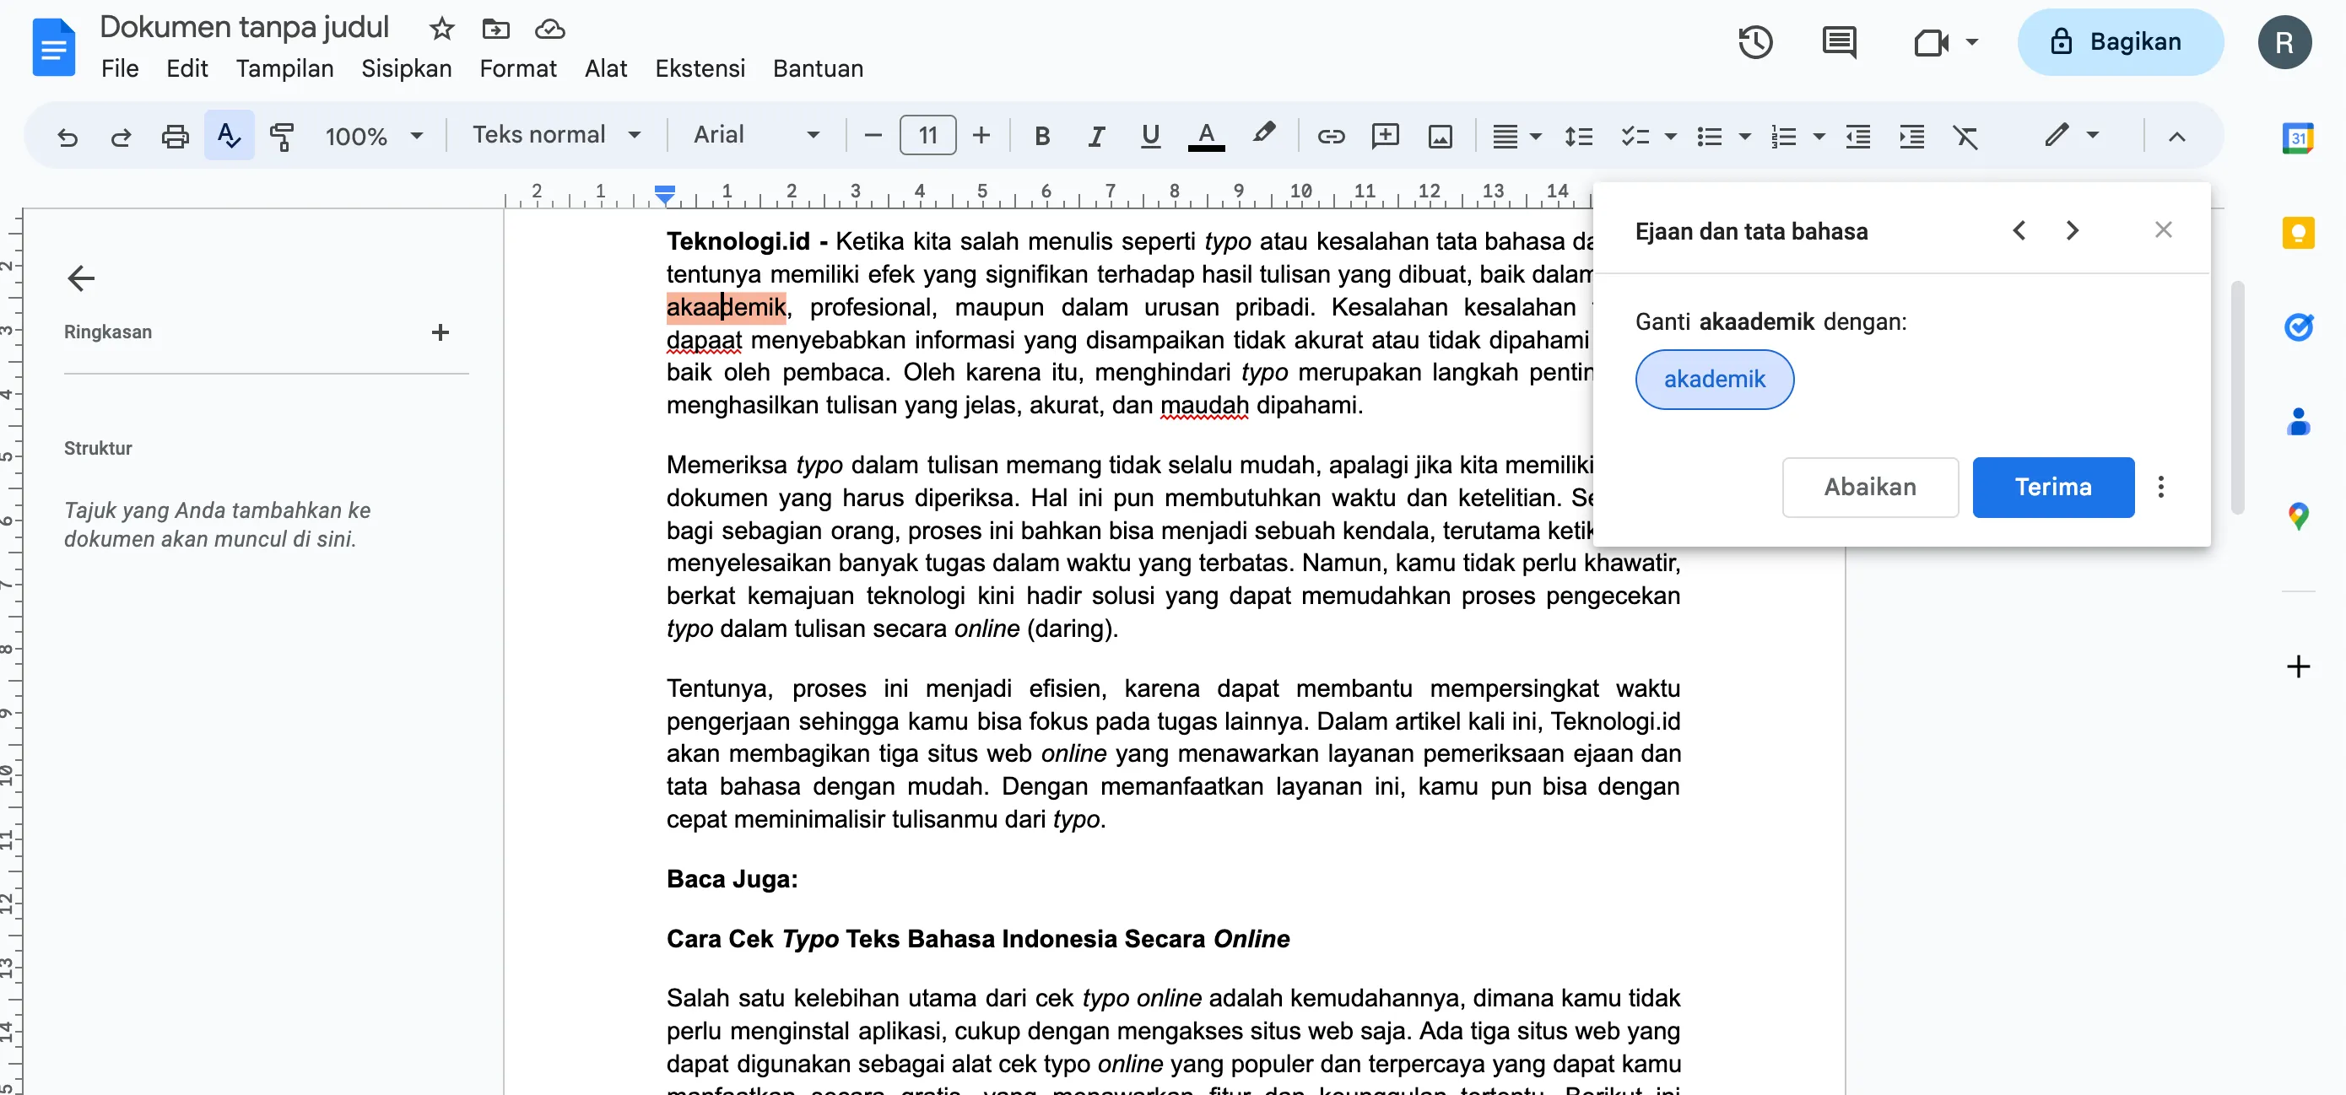This screenshot has width=2346, height=1095.
Task: Open version history clock icon
Action: [x=1754, y=42]
